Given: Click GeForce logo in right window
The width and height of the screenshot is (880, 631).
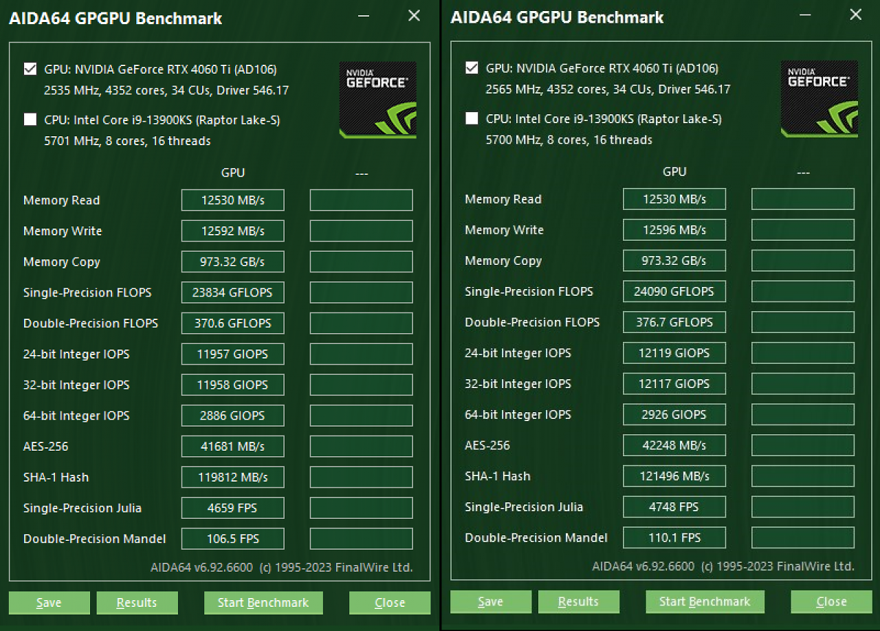Looking at the screenshot, I should coord(819,98).
